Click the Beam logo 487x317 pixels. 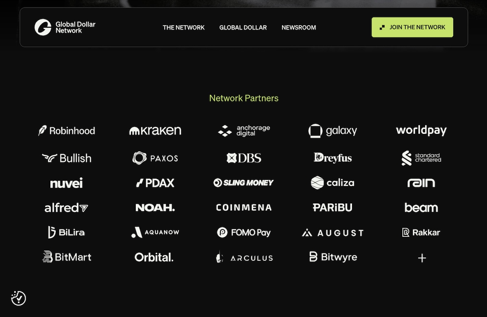(421, 208)
